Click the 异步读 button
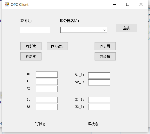This screenshot has height=134, width=150. click(31, 56)
